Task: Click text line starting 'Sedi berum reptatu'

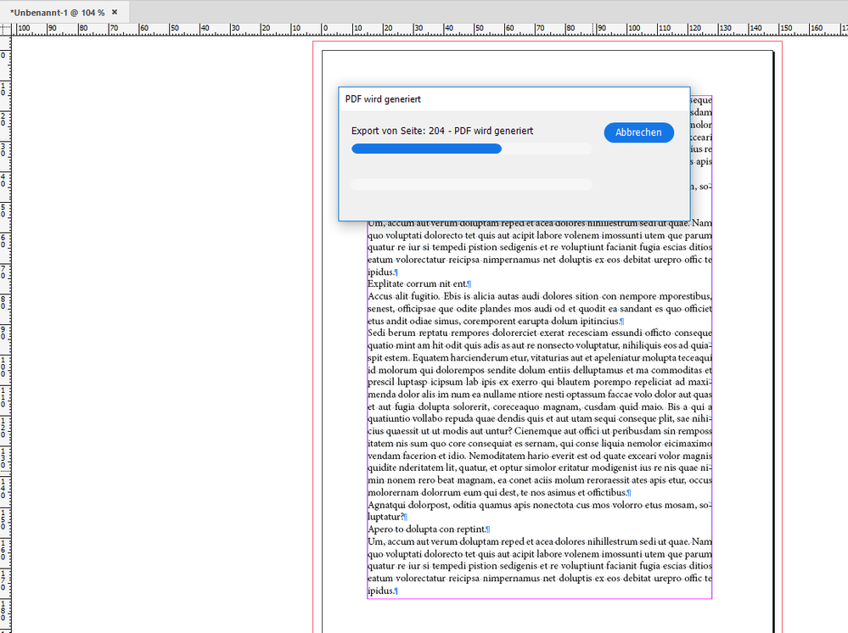Action: [540, 333]
